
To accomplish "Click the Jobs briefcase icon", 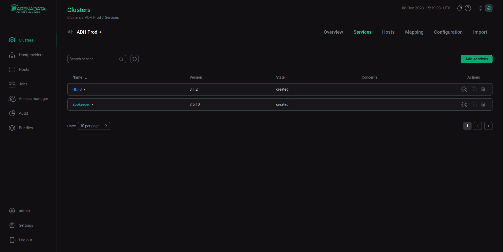I will tap(12, 84).
